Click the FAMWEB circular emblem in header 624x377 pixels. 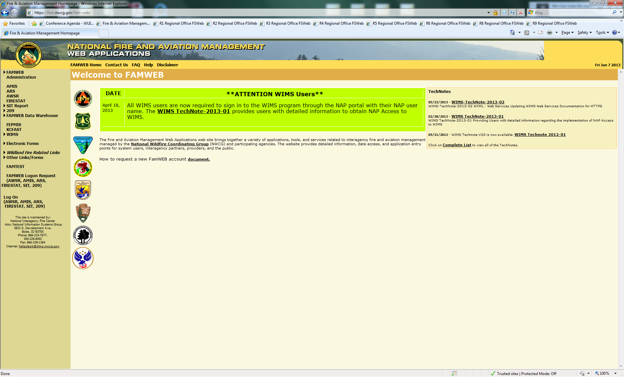pos(29,55)
